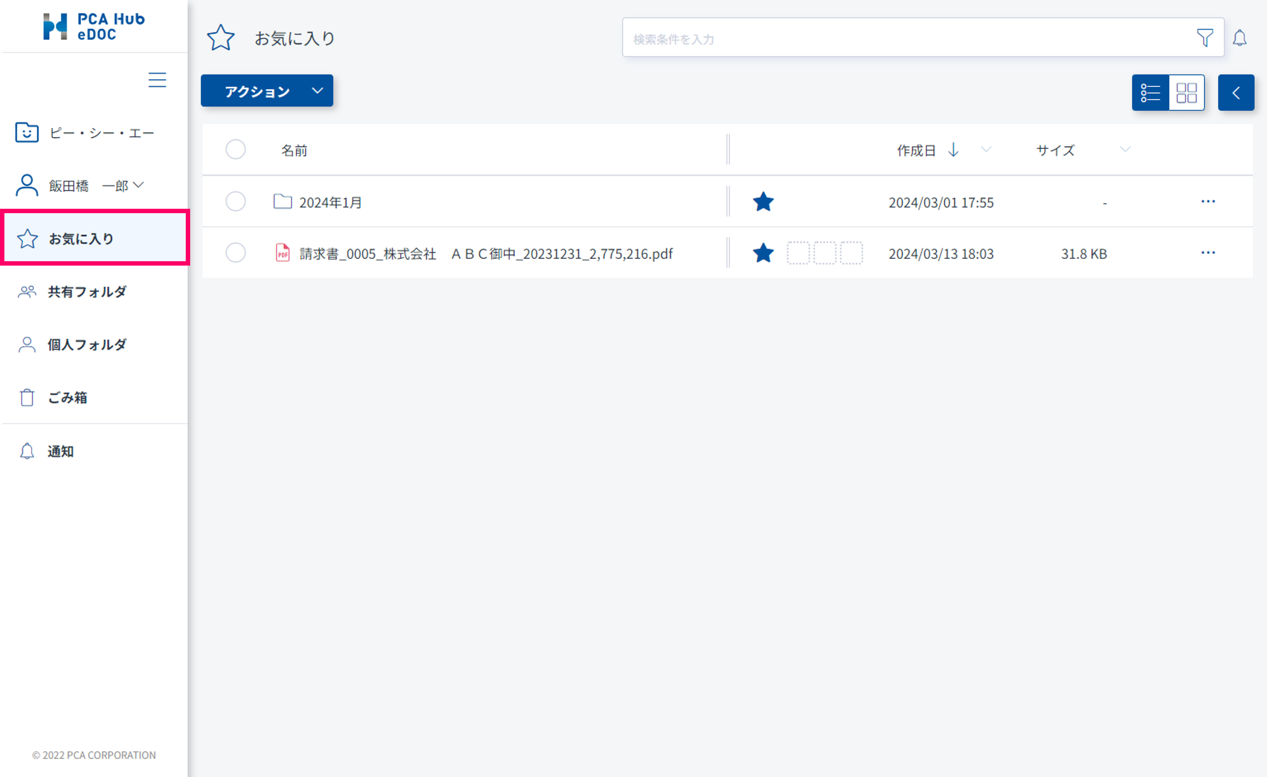Toggle the sidebar hamburger menu
1267x777 pixels.
tap(157, 80)
